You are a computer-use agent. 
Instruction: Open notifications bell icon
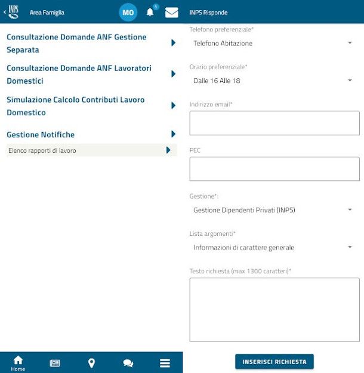pos(150,12)
